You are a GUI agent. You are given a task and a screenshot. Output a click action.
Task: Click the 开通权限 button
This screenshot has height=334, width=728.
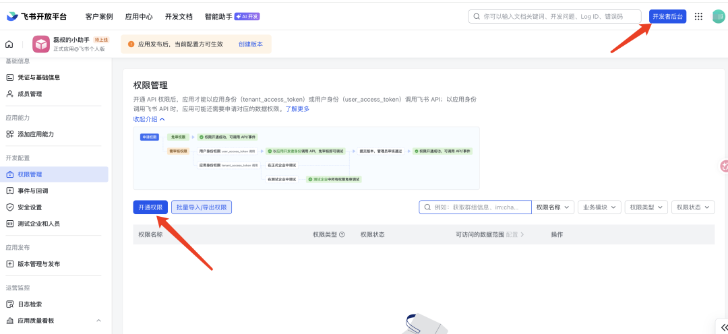click(150, 207)
